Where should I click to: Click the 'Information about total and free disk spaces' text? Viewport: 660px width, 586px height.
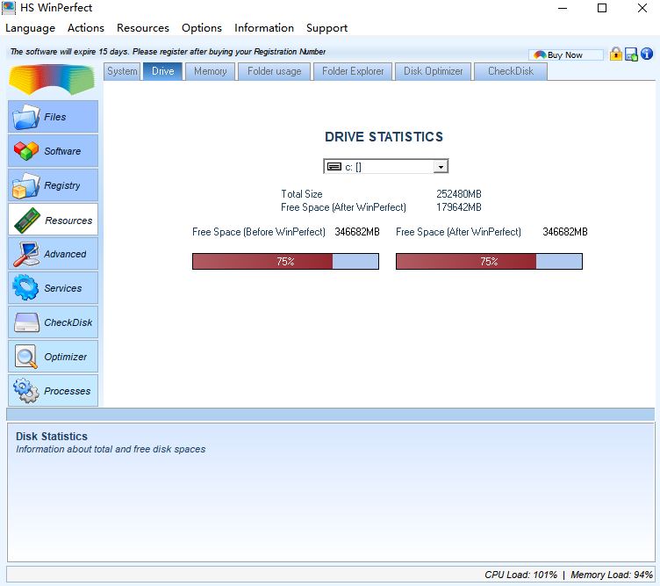point(111,449)
